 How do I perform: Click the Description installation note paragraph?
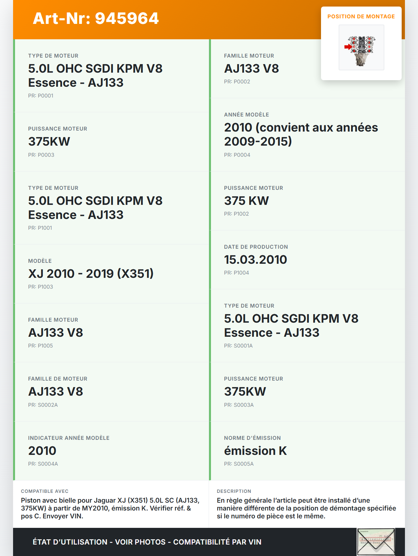306,508
